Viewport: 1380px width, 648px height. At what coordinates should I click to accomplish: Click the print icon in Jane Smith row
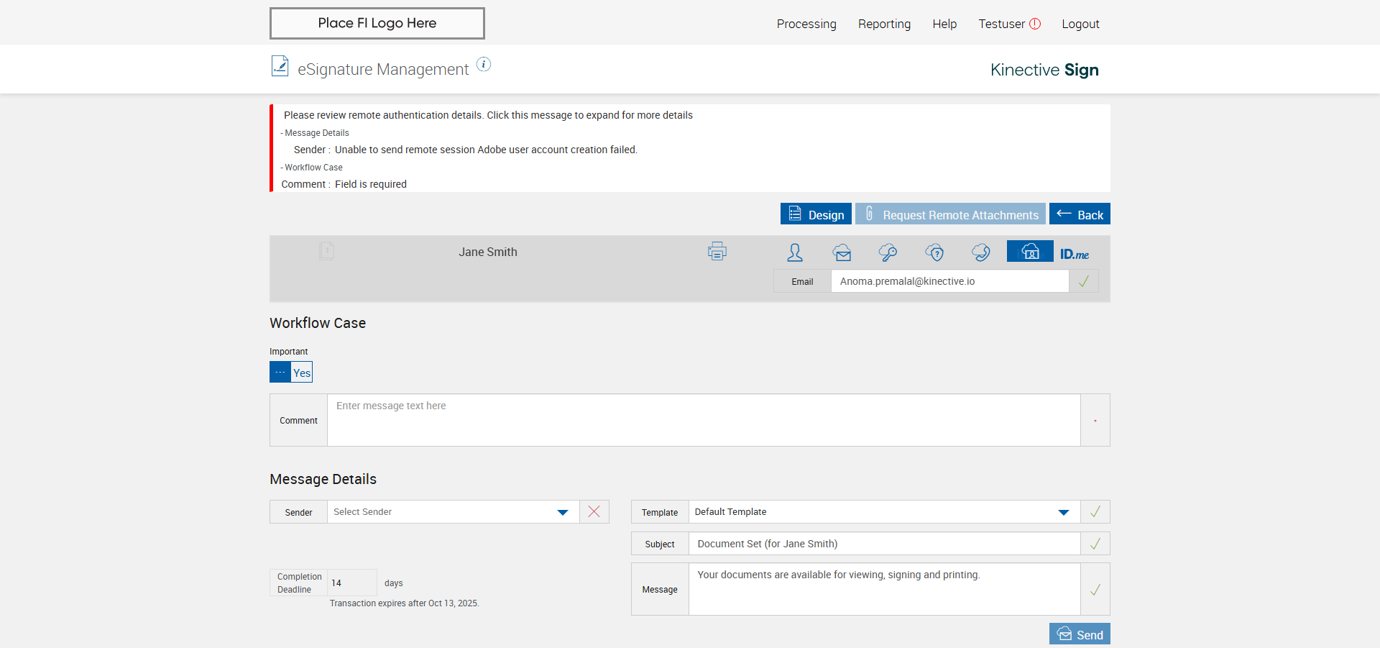717,251
